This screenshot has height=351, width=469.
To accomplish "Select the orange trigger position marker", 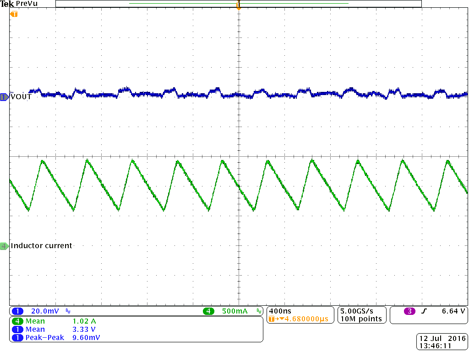I will (238, 5).
